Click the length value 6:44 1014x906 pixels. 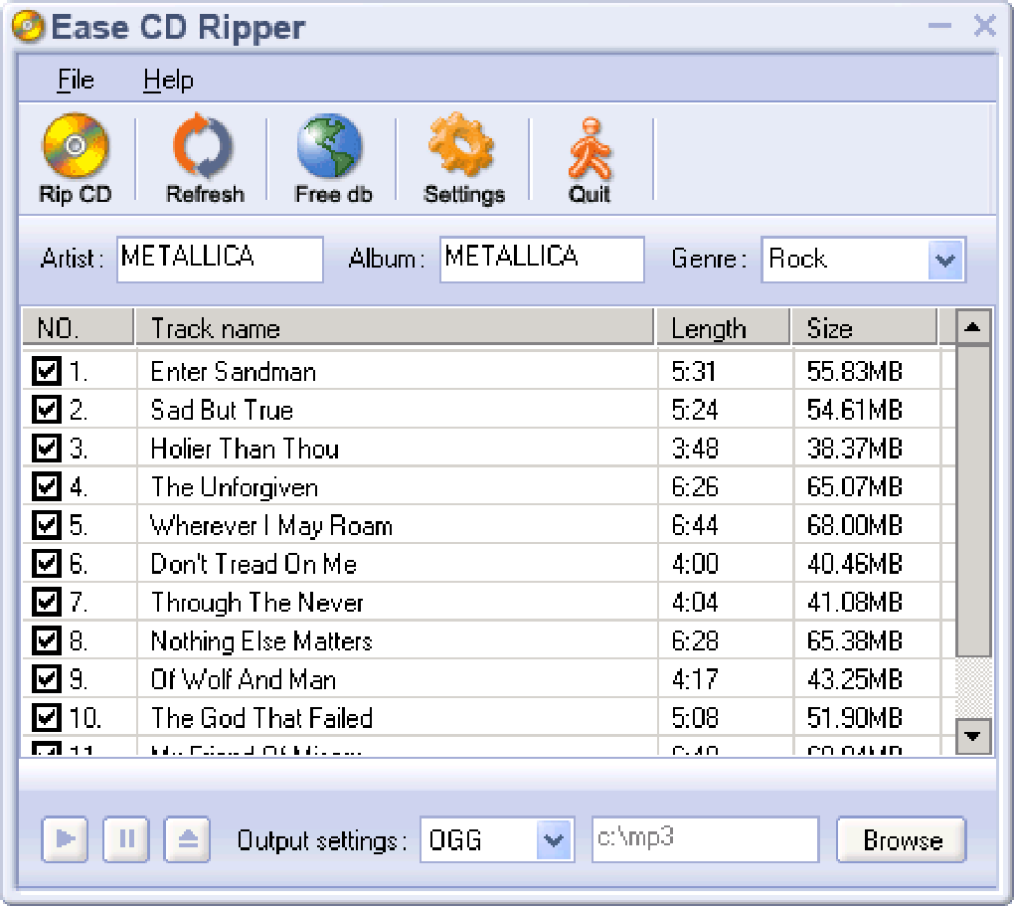[x=695, y=525]
